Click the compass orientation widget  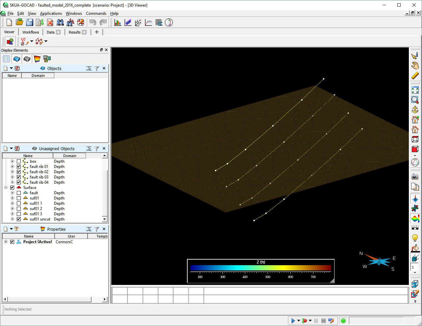click(x=379, y=262)
